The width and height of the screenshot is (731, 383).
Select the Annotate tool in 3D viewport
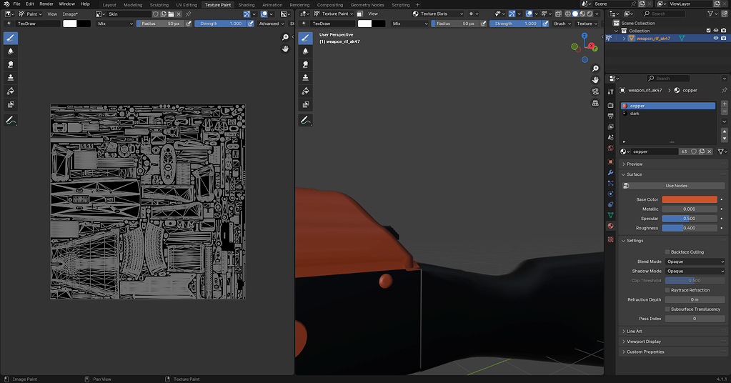tap(305, 121)
